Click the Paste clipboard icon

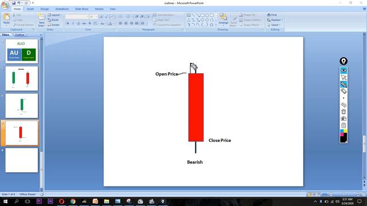6,17
